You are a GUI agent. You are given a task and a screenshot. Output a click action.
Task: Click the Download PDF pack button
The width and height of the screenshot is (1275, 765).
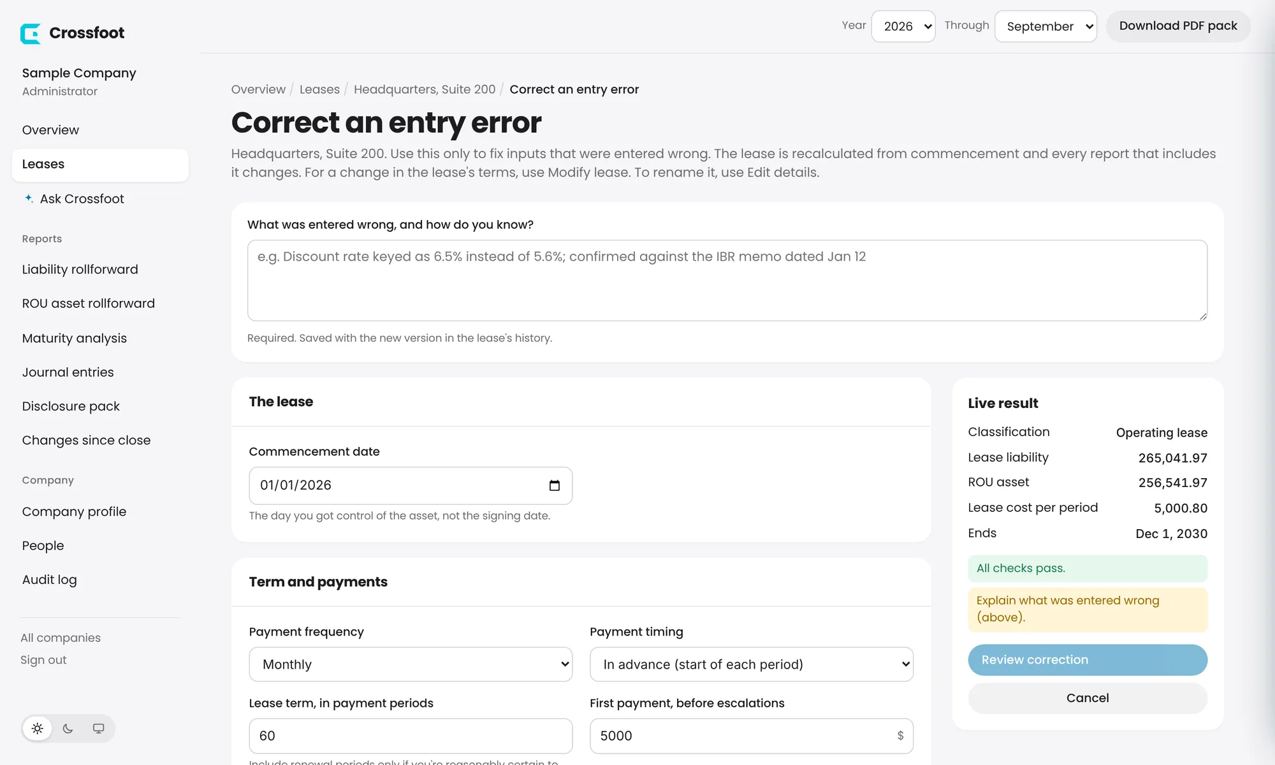pos(1178,26)
